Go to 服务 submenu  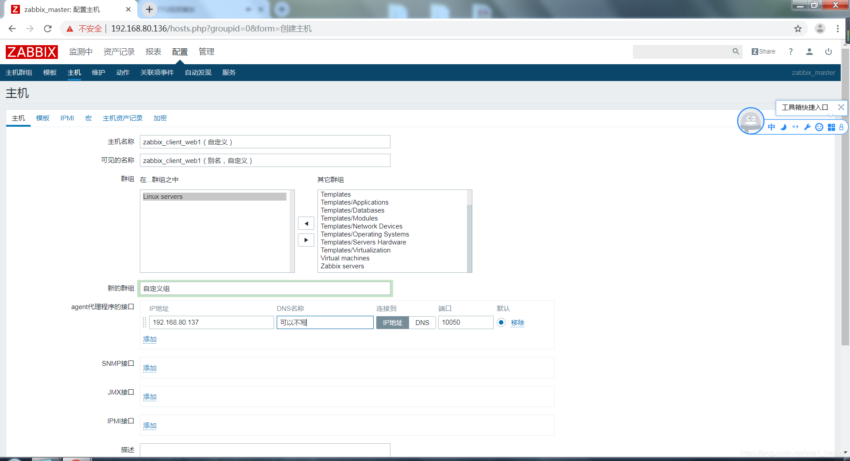(x=229, y=73)
